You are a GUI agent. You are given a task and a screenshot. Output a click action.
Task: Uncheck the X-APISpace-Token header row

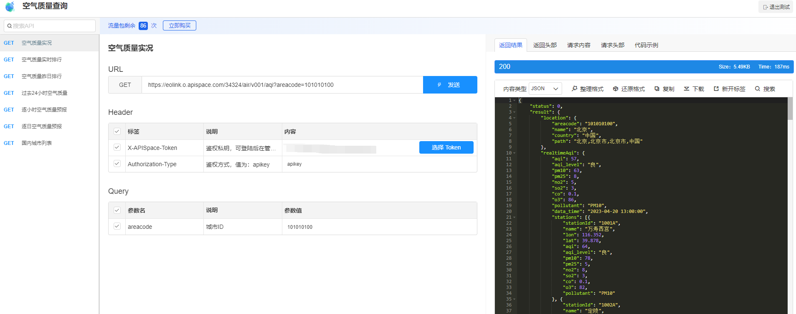[x=117, y=147]
